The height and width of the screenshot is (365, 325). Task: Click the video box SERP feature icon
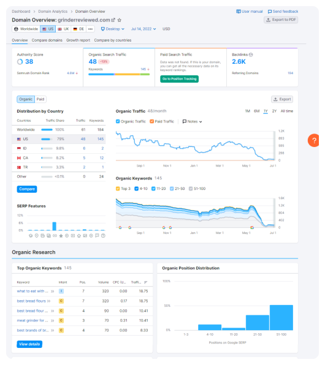click(x=73, y=236)
